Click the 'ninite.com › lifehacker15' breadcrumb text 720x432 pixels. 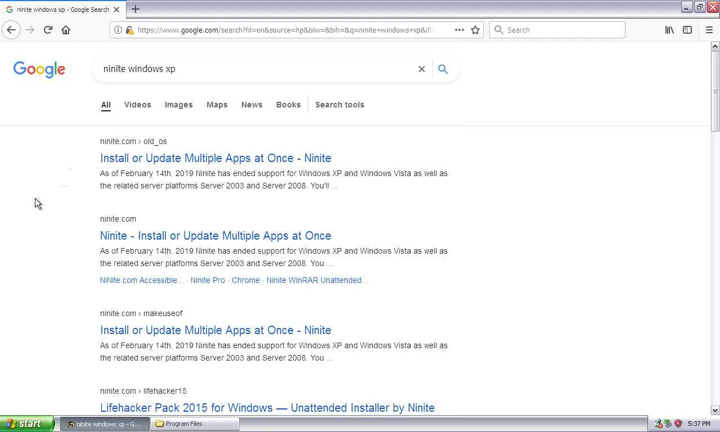coord(143,391)
